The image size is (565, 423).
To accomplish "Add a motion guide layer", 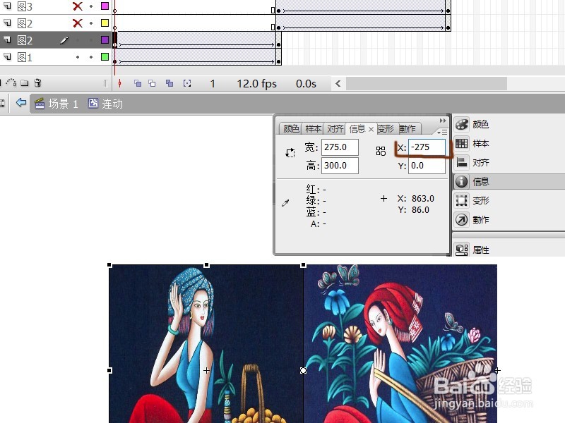I will tap(11, 83).
